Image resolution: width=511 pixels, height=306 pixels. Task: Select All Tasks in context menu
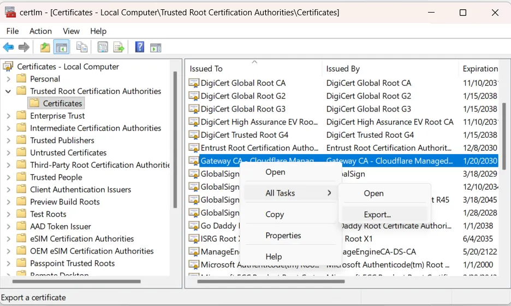tap(290, 193)
